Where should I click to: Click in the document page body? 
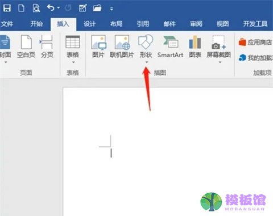tap(168, 151)
